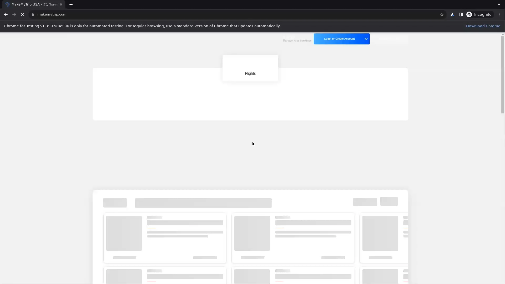Open the Chrome three-dot menu
Viewport: 505px width, 284px height.
tap(499, 14)
